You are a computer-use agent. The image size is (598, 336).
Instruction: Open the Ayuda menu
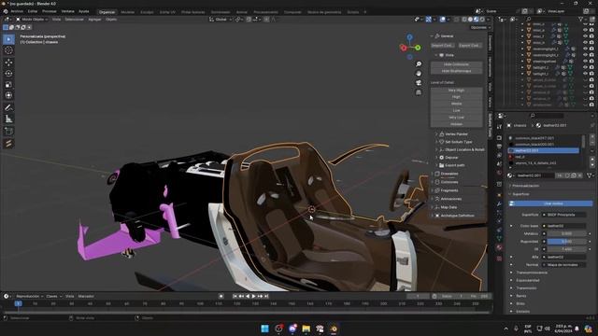pyautogui.click(x=83, y=11)
